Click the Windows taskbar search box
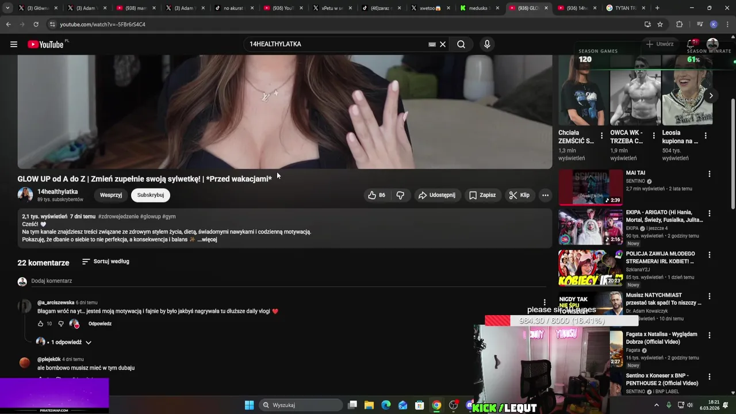Screen dimensions: 736x414 pos(300,405)
